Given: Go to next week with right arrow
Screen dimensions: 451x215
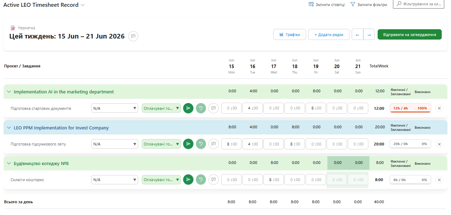Looking at the screenshot, I should point(369,35).
